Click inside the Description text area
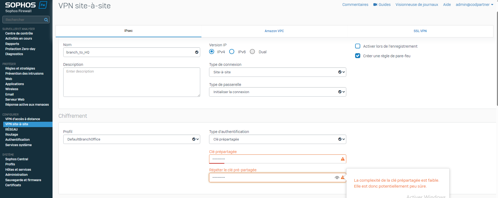498x198 pixels. (132, 82)
